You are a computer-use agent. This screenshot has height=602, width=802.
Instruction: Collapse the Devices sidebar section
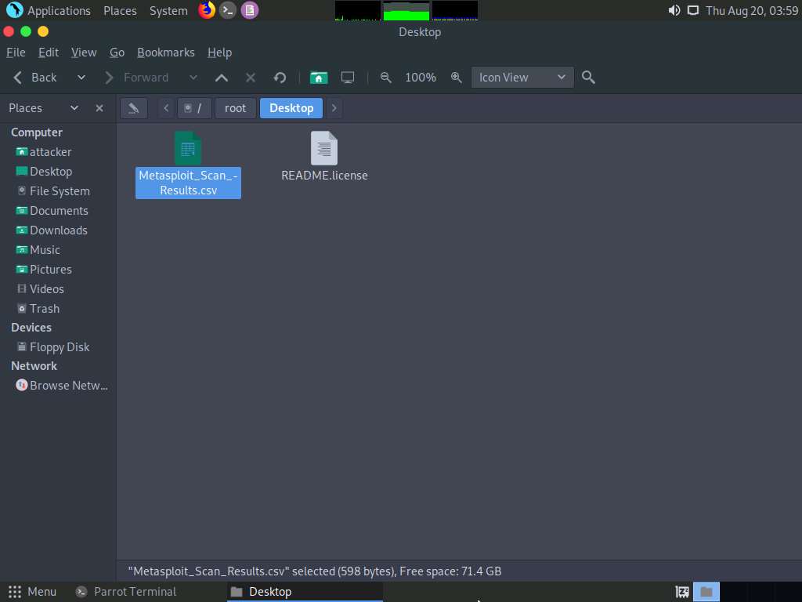click(31, 327)
